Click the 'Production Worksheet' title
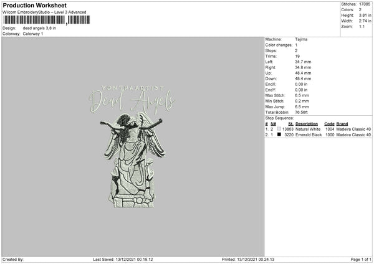The height and width of the screenshot is (264, 374). pos(34,5)
